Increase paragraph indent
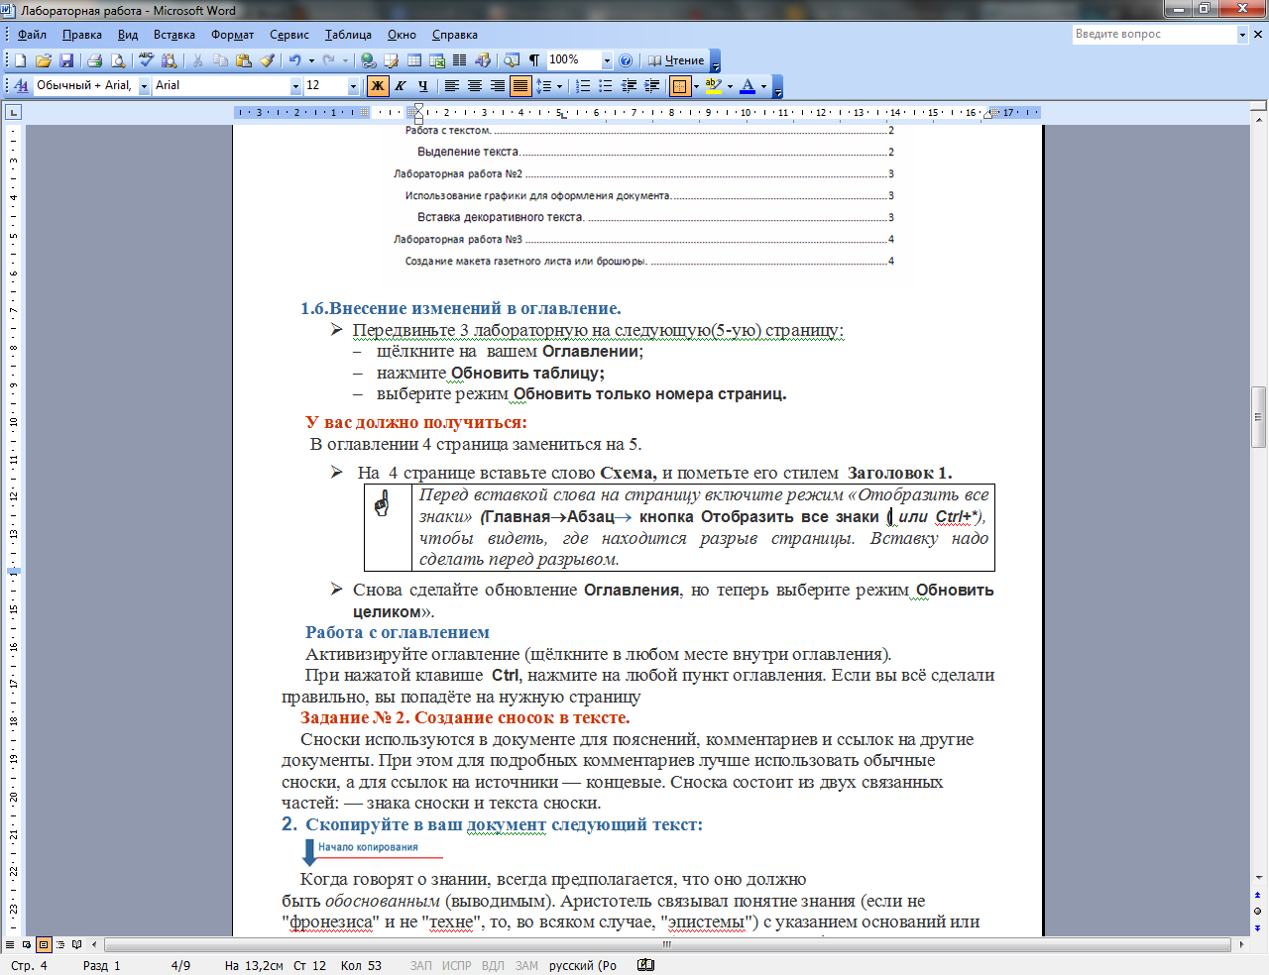 [x=652, y=86]
